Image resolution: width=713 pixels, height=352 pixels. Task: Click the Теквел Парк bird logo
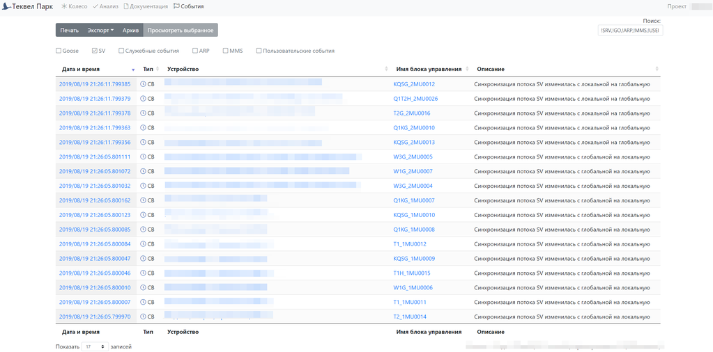7,6
